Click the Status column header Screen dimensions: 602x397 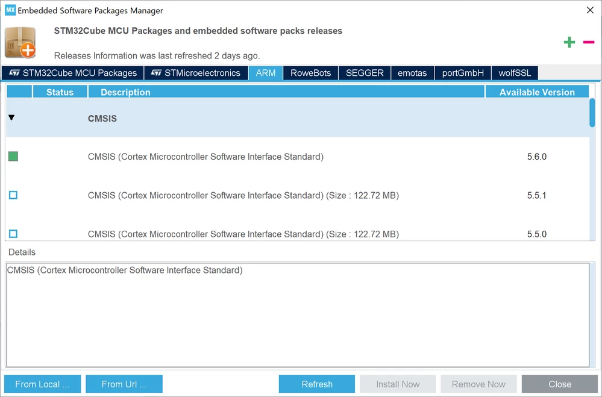coord(60,92)
